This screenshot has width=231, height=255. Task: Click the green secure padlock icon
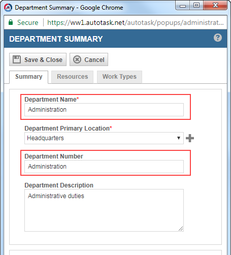click(11, 22)
